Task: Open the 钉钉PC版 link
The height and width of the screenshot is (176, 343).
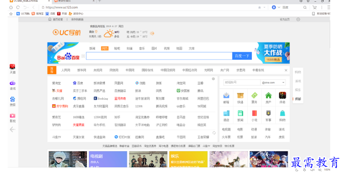Action: click(x=122, y=137)
